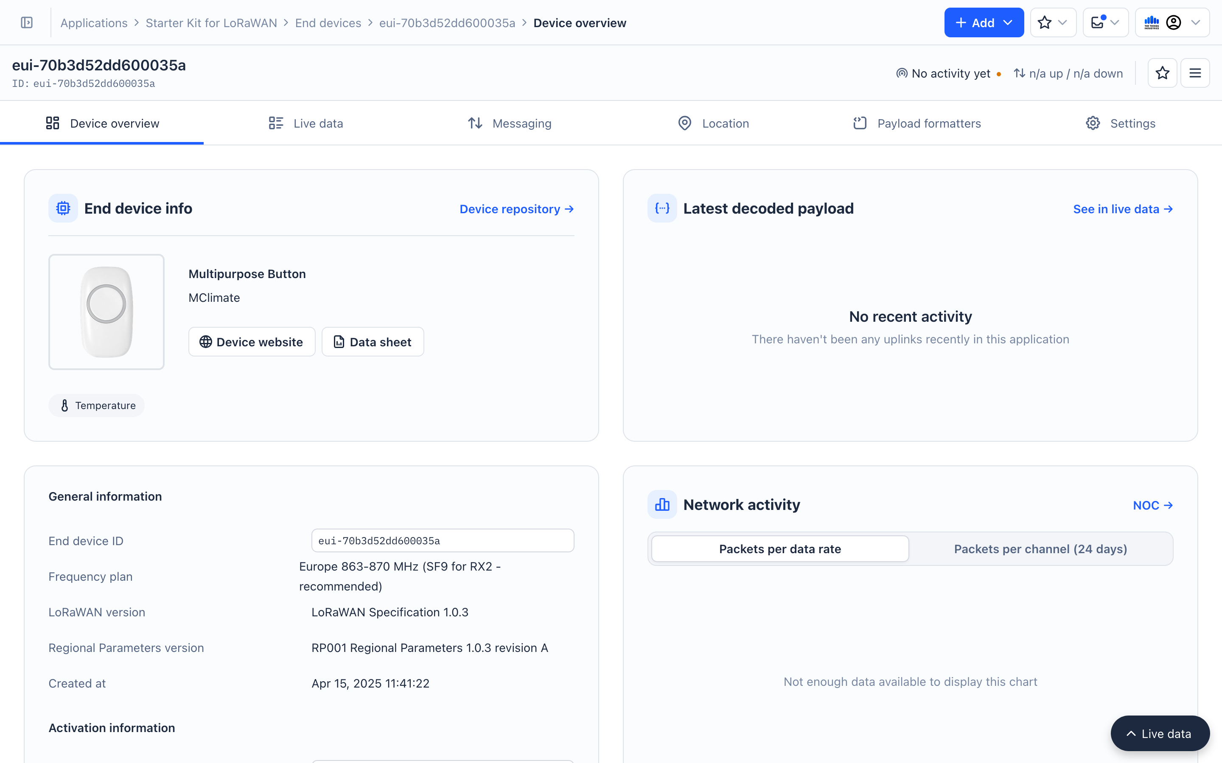Switch to the Payload formatters tab

click(x=917, y=124)
